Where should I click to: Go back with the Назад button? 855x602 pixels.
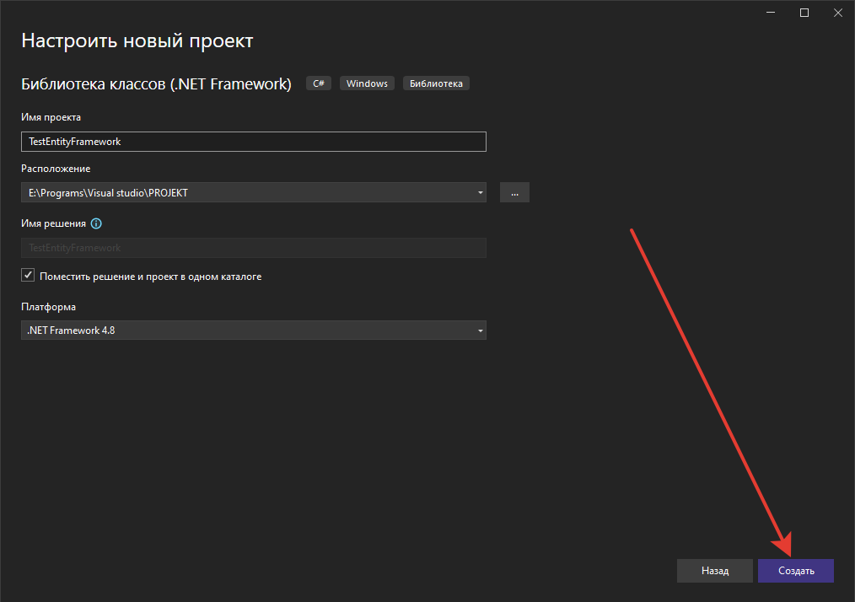coord(714,571)
